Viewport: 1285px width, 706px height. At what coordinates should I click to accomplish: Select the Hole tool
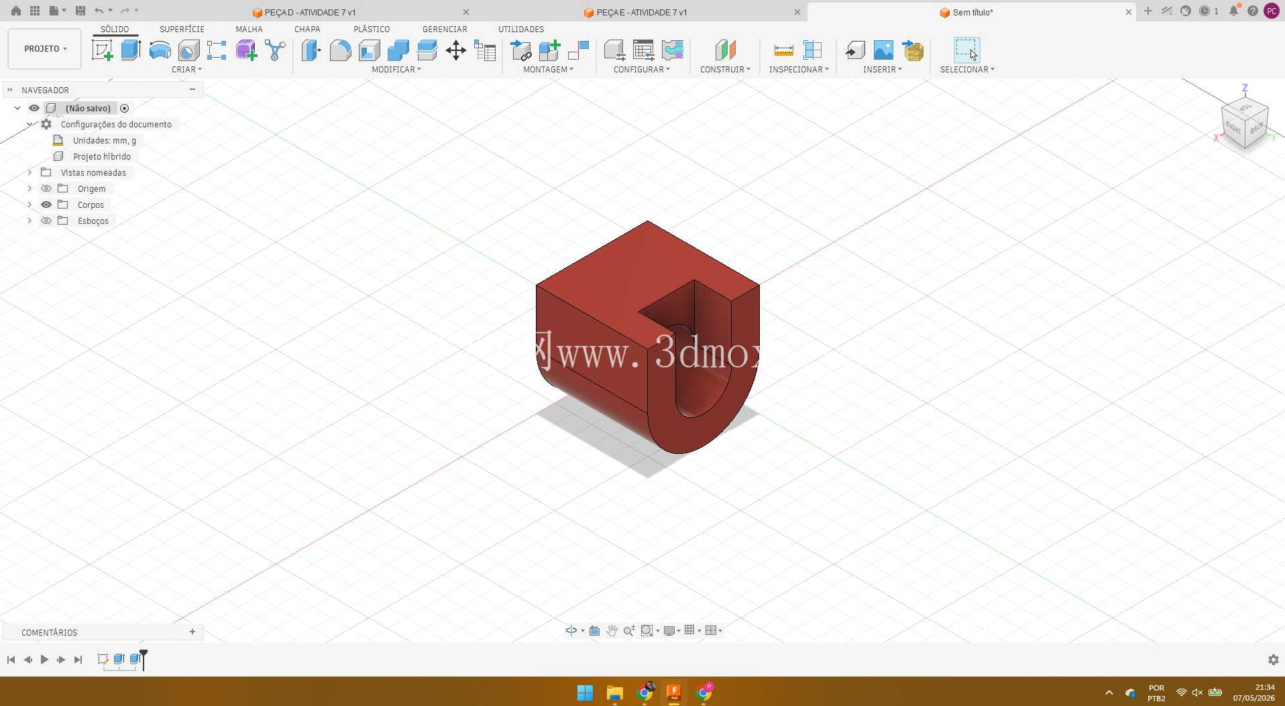[x=188, y=50]
